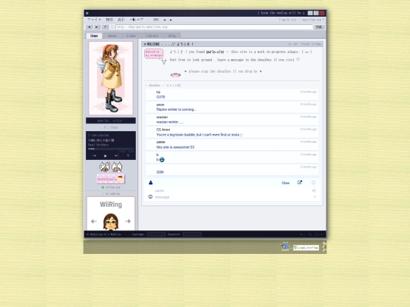Switch to the About tab
The image size is (410, 307).
pos(112,36)
